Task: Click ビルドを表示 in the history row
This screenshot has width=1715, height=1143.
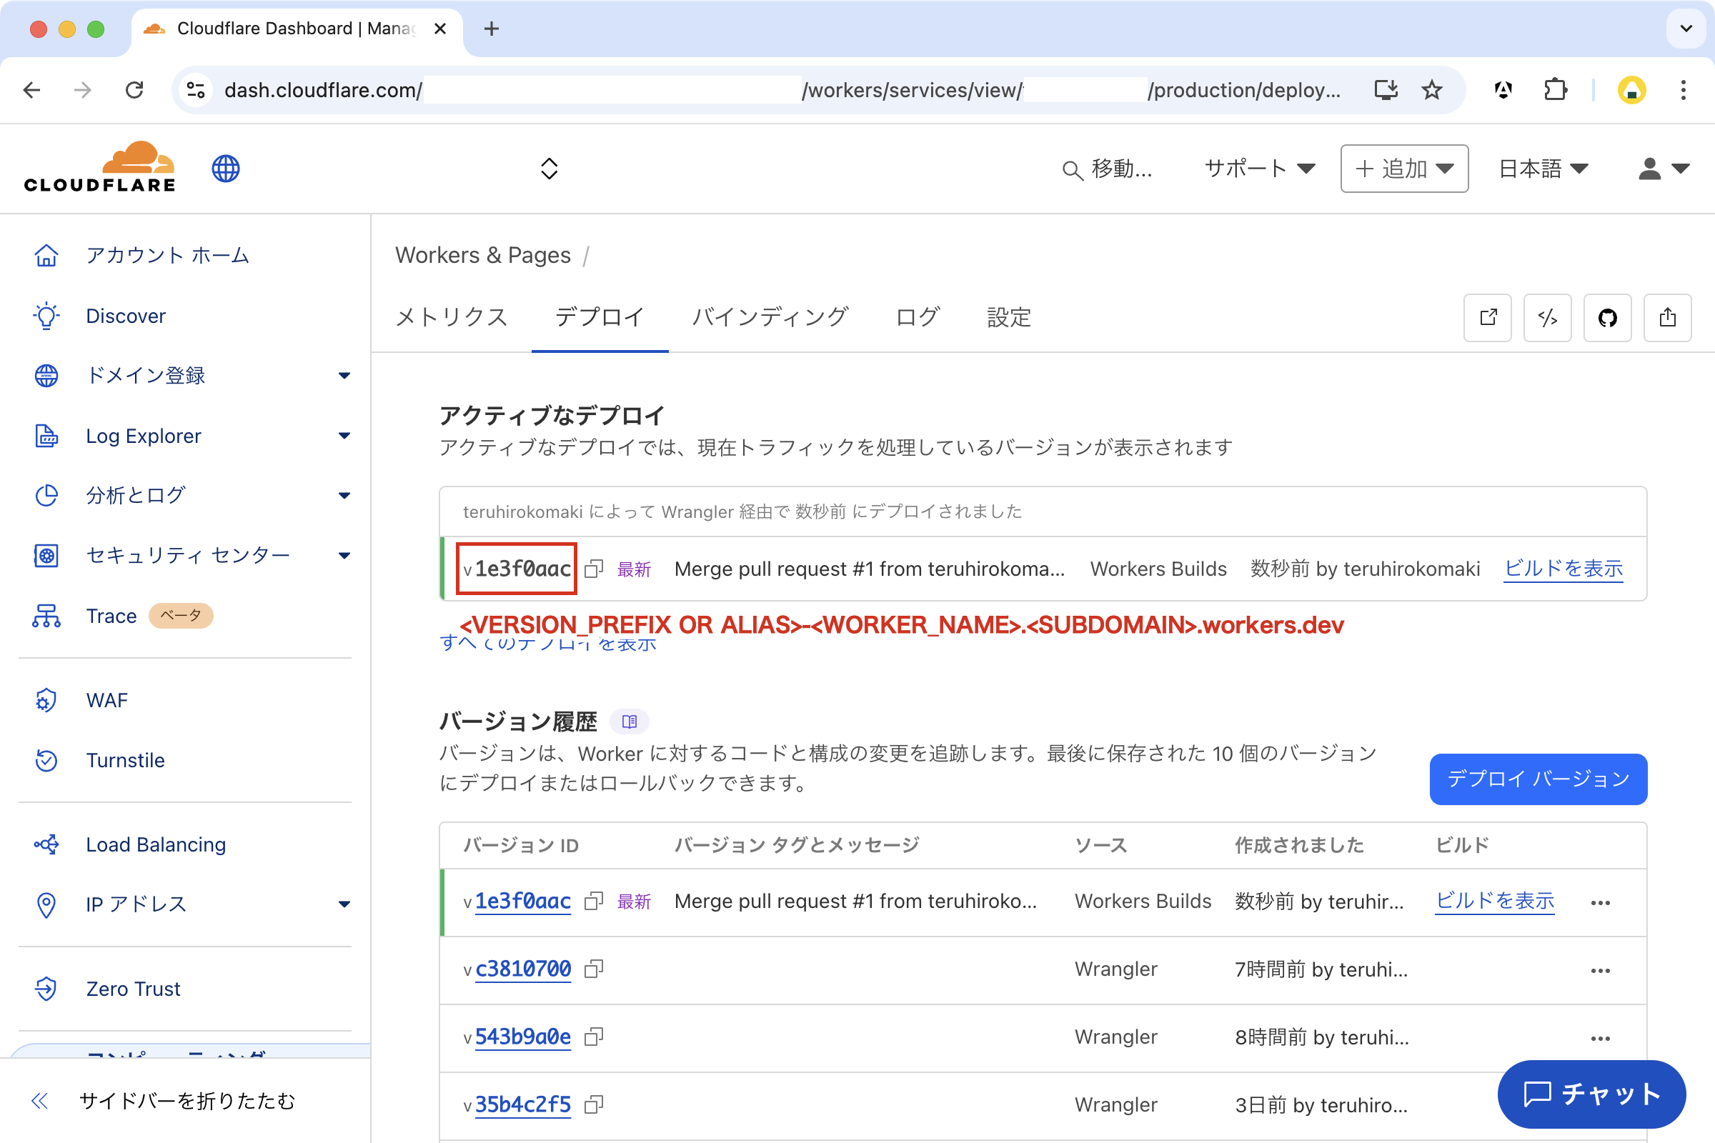Action: [x=1495, y=901]
